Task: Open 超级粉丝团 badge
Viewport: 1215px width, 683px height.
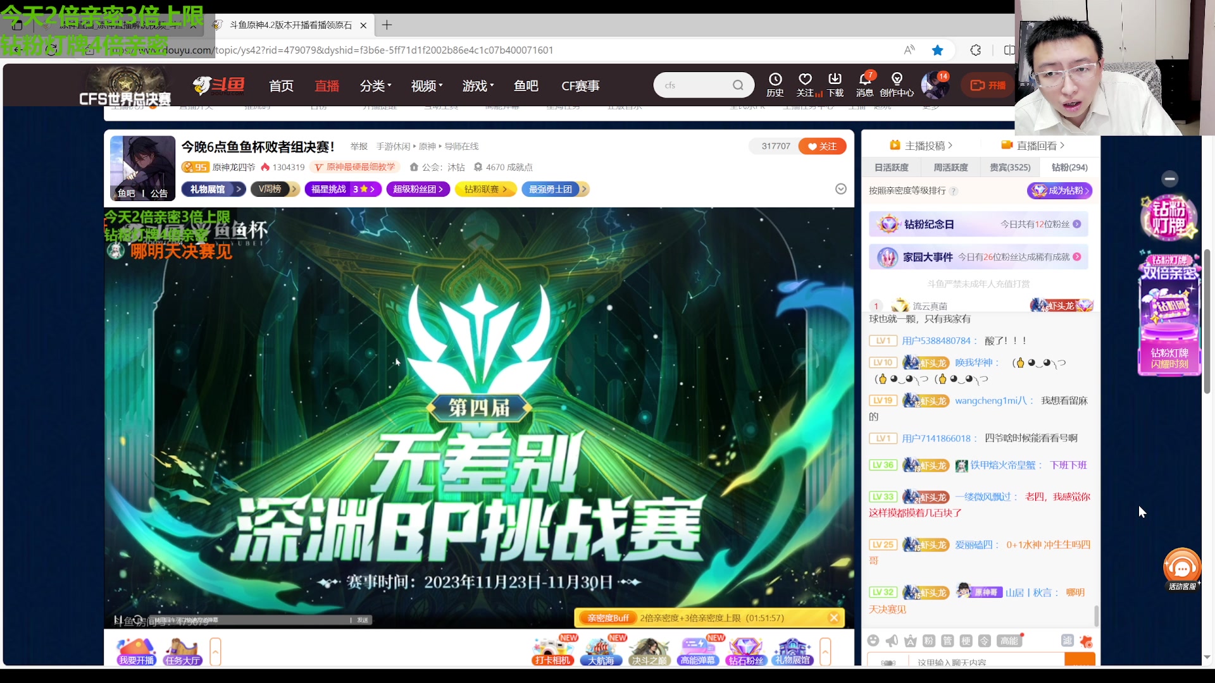Action: click(418, 189)
